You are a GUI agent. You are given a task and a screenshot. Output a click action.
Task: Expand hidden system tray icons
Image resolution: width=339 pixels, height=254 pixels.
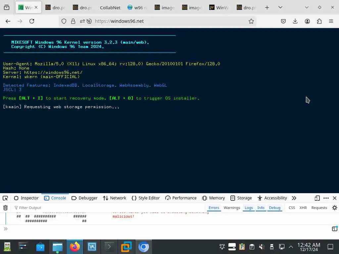(x=291, y=247)
